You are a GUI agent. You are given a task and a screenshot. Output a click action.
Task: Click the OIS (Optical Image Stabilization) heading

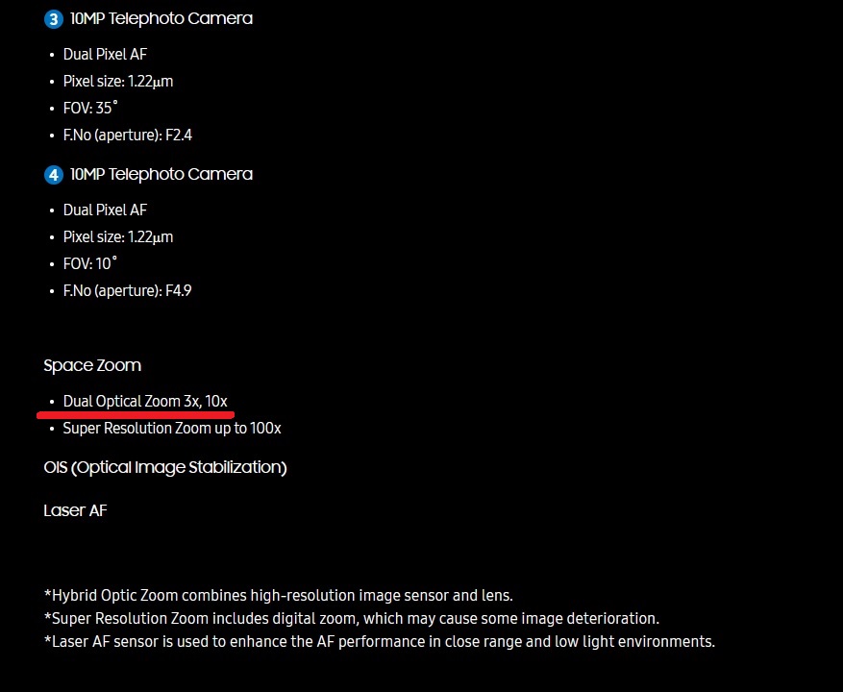pos(165,467)
